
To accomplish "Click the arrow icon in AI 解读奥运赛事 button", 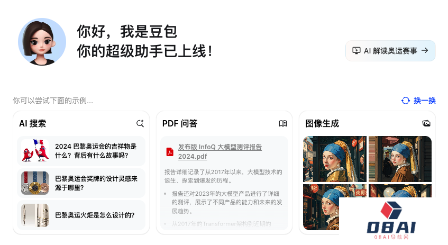I will tap(425, 50).
